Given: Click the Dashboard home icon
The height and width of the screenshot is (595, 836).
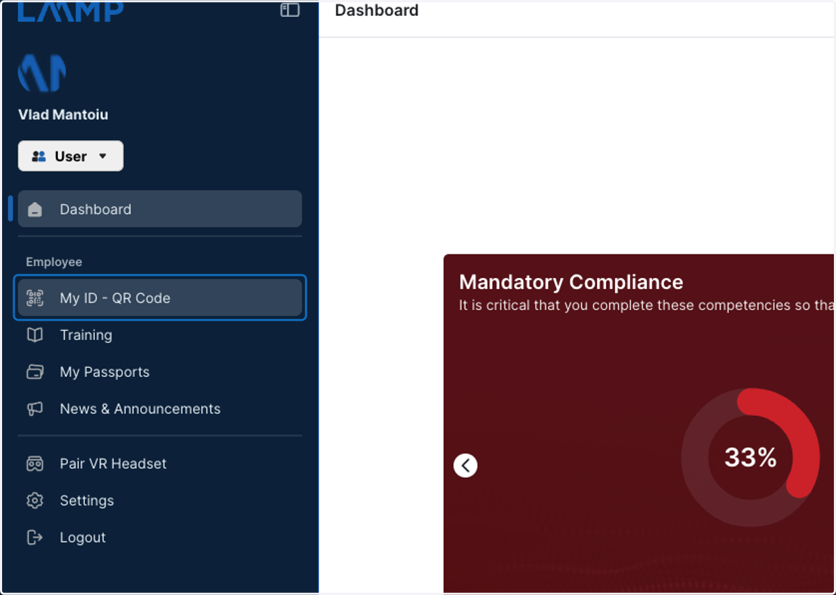Looking at the screenshot, I should pos(35,209).
